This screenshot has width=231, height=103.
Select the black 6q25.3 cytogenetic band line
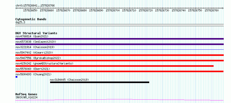click(x=119, y=25)
